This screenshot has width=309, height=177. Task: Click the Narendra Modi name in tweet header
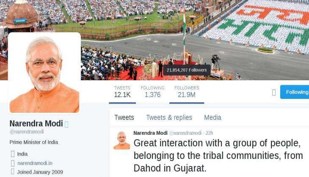150,133
